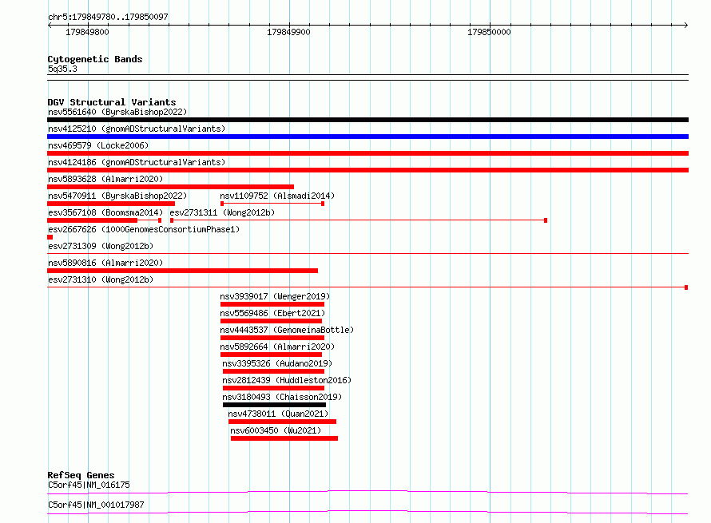Select the red nsv5893628 variant bar
The height and width of the screenshot is (523, 711).
pos(170,187)
